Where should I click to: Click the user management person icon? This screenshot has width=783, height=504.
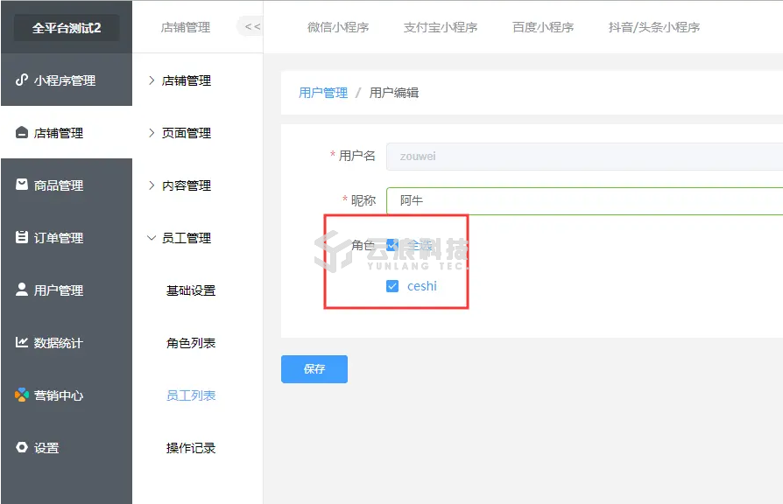(x=22, y=290)
